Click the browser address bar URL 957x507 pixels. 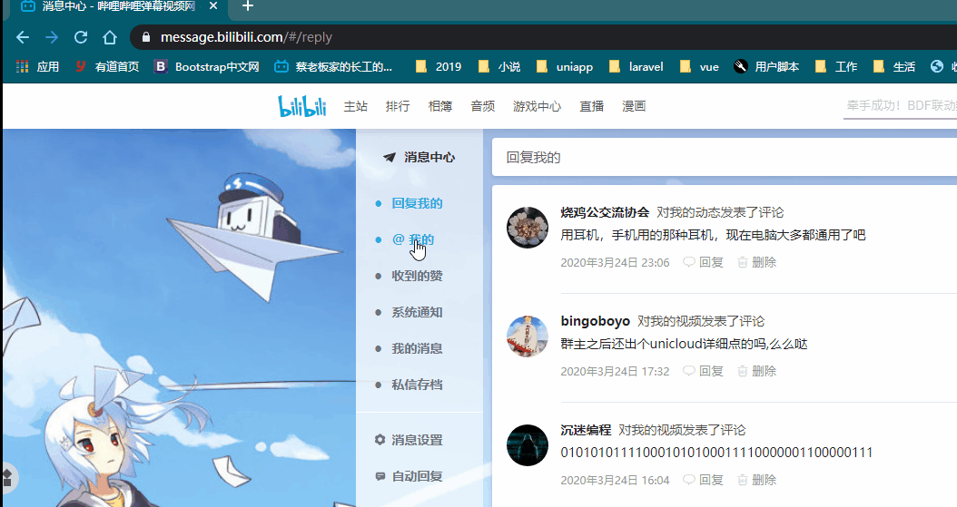246,37
